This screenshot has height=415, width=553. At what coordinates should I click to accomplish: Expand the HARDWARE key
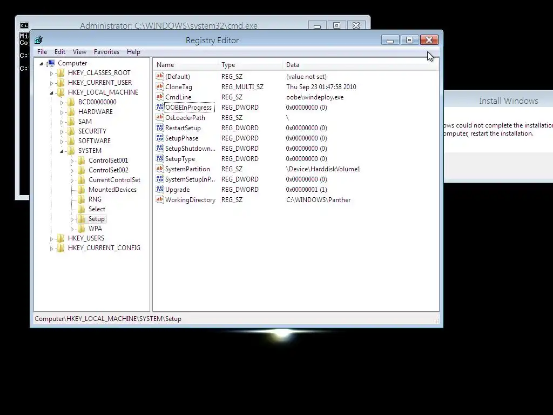pos(62,112)
